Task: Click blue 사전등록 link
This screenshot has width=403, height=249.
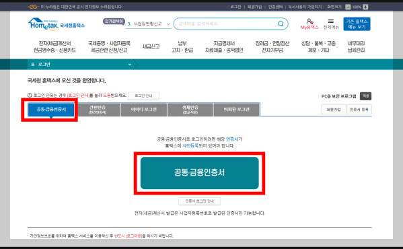Action: [190, 146]
